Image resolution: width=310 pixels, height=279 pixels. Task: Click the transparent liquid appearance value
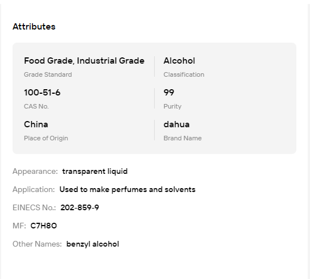tap(95, 172)
